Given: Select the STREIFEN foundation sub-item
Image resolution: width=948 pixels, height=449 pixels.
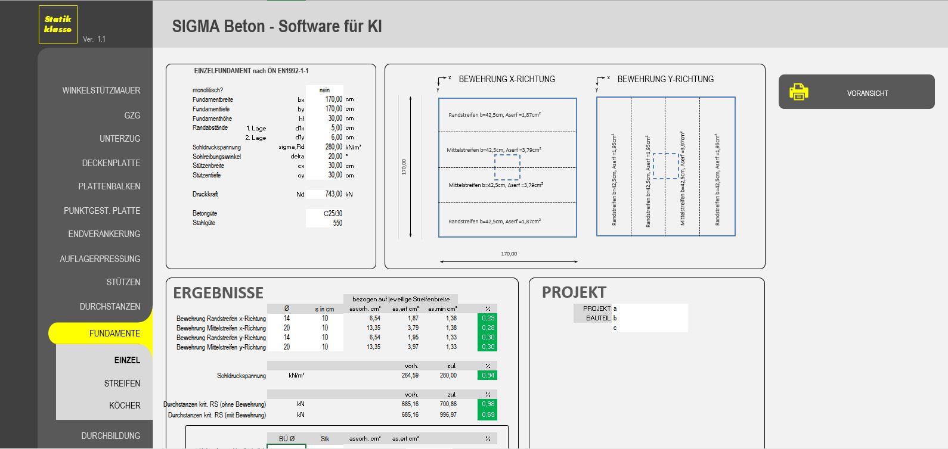Looking at the screenshot, I should click(122, 383).
